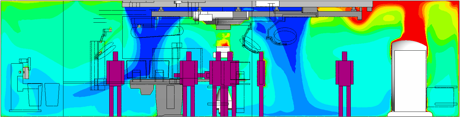Pick the leftmost magenta person figure

tap(115, 84)
